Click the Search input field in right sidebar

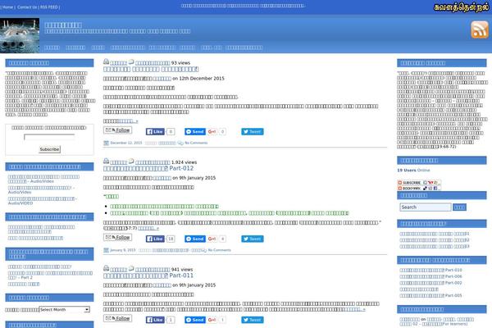426,207
